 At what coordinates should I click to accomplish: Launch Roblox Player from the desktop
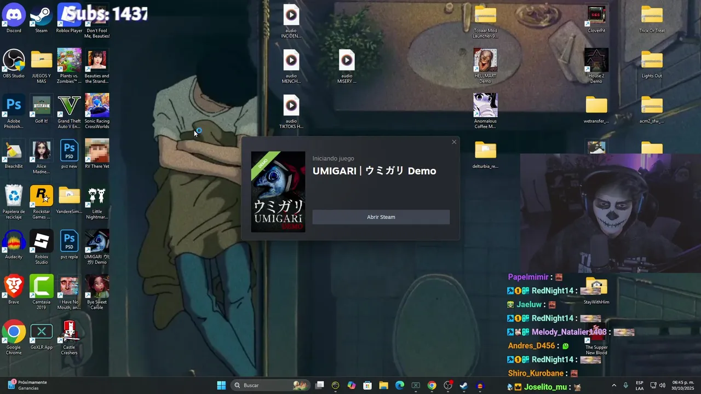coord(69,18)
